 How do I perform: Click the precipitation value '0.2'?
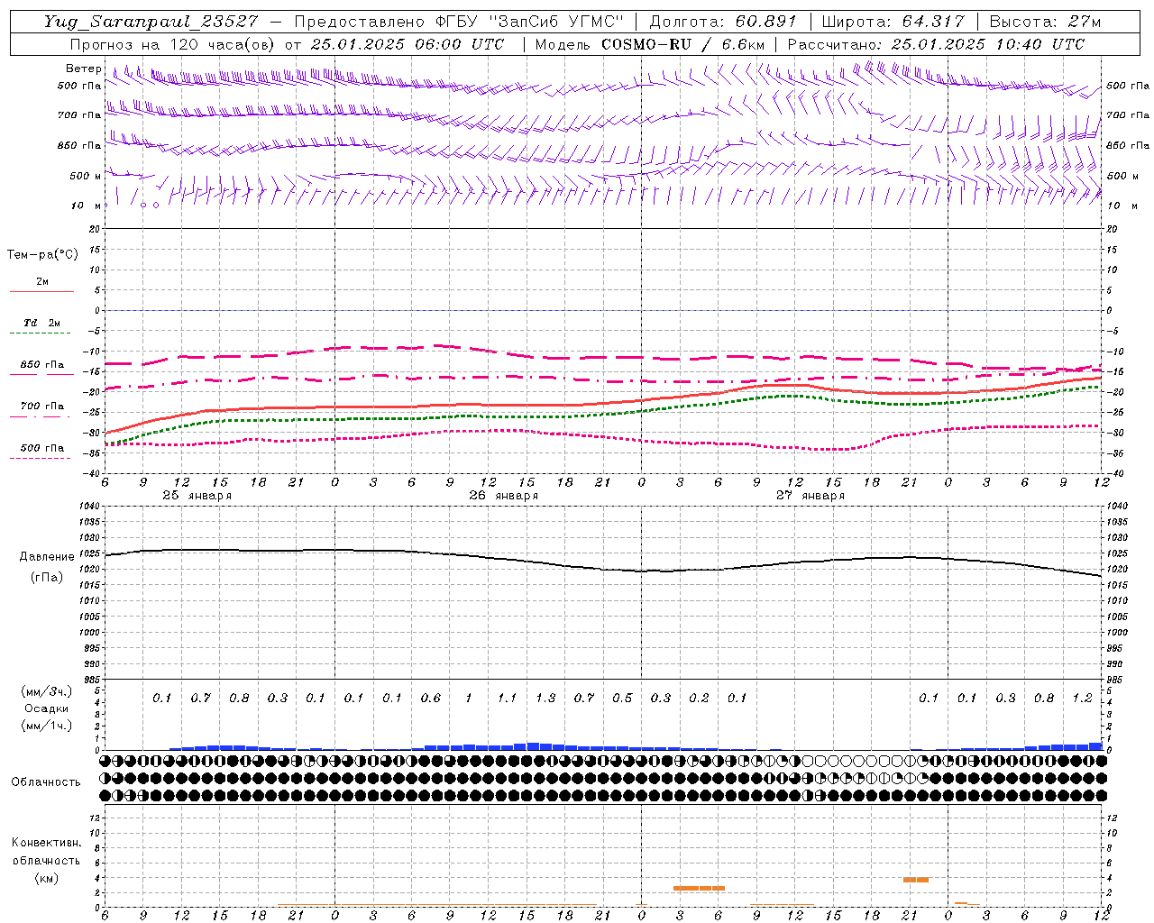(x=699, y=699)
